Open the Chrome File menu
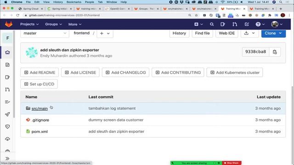 pos(28,2)
